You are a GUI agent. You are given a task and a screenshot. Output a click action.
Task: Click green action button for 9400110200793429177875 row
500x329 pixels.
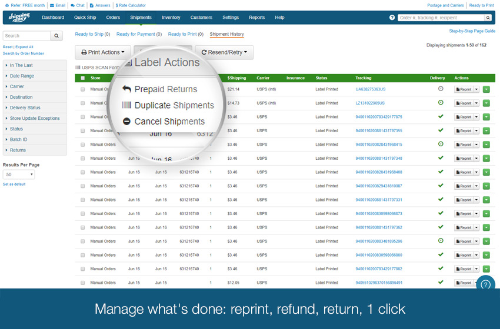coord(486,117)
